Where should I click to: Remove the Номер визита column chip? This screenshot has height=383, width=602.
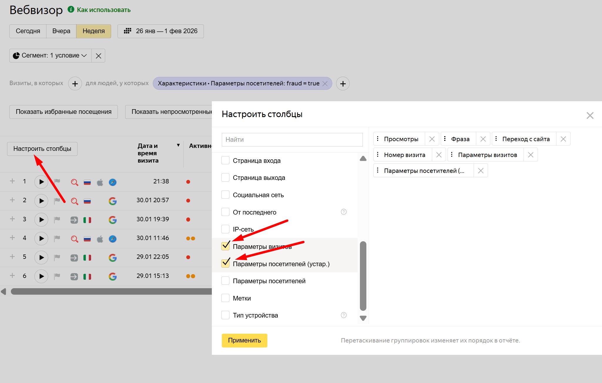[x=439, y=155]
